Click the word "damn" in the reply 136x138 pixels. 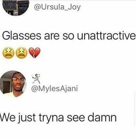[102, 117]
